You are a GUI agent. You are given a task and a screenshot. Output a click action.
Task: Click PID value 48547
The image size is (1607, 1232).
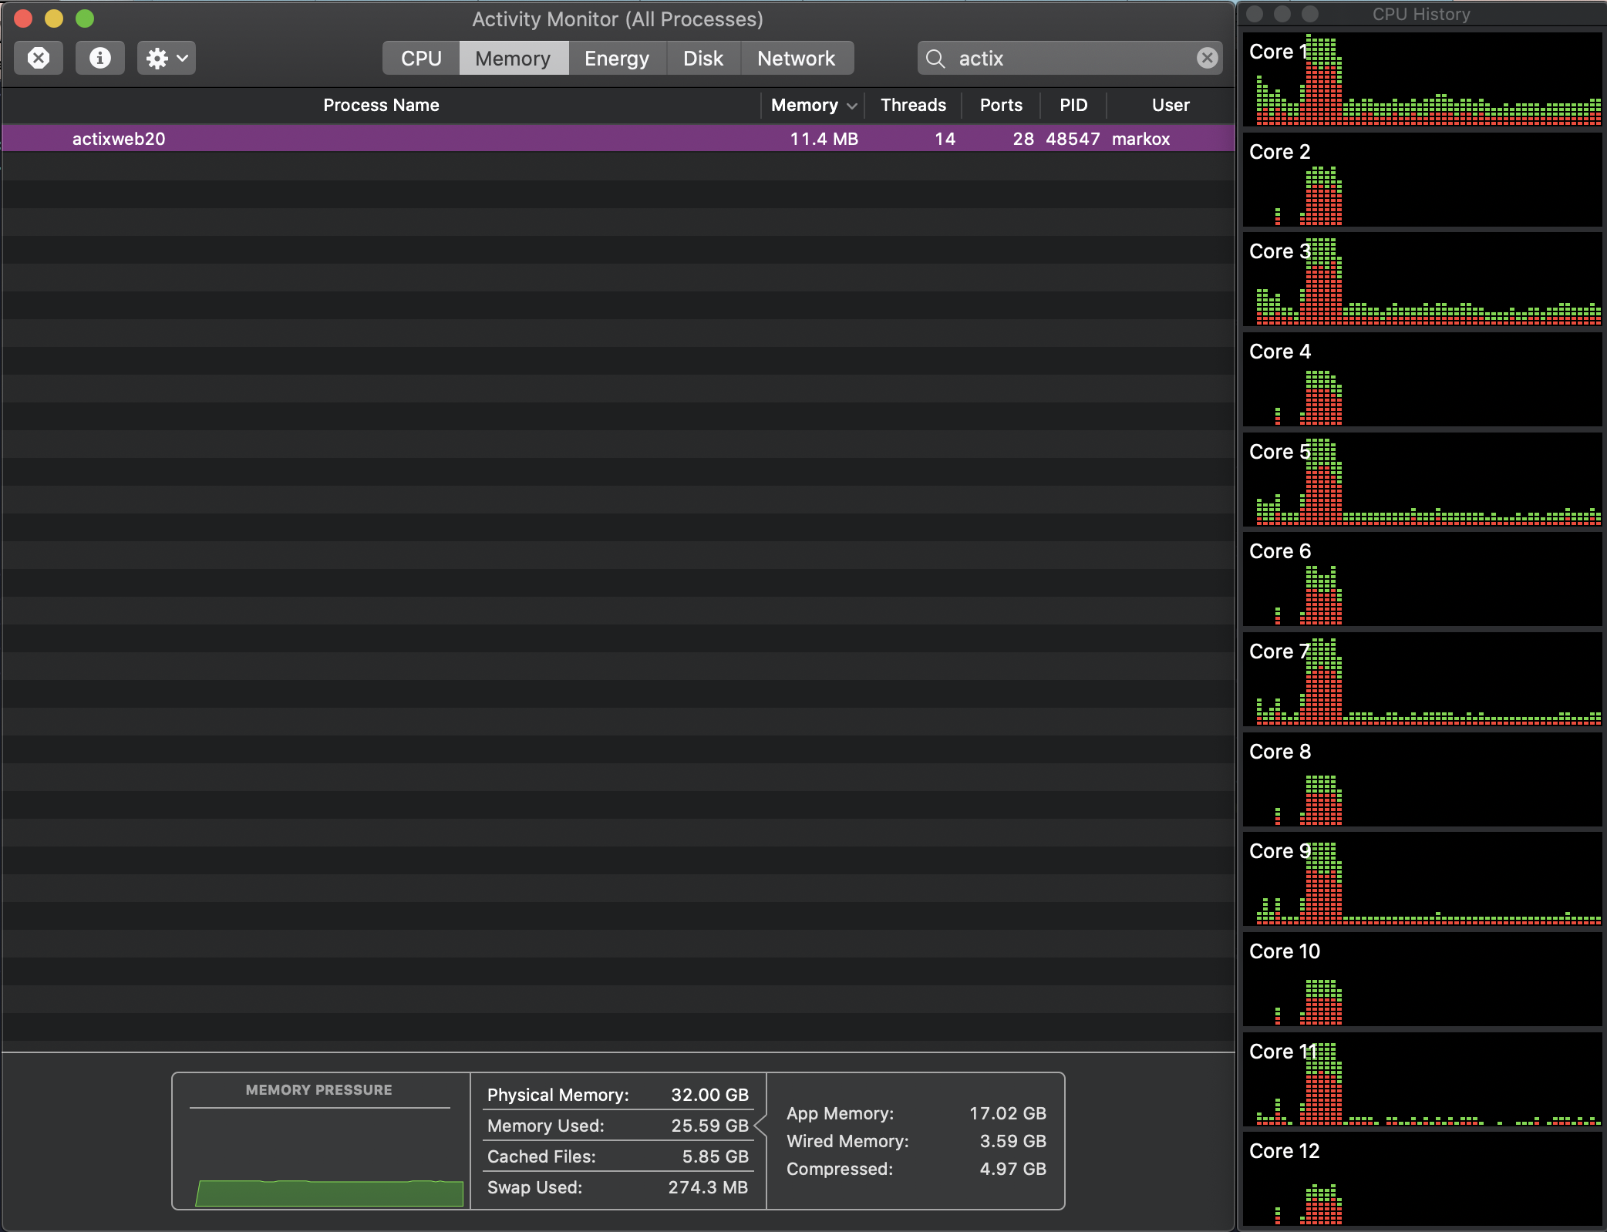click(x=1073, y=139)
